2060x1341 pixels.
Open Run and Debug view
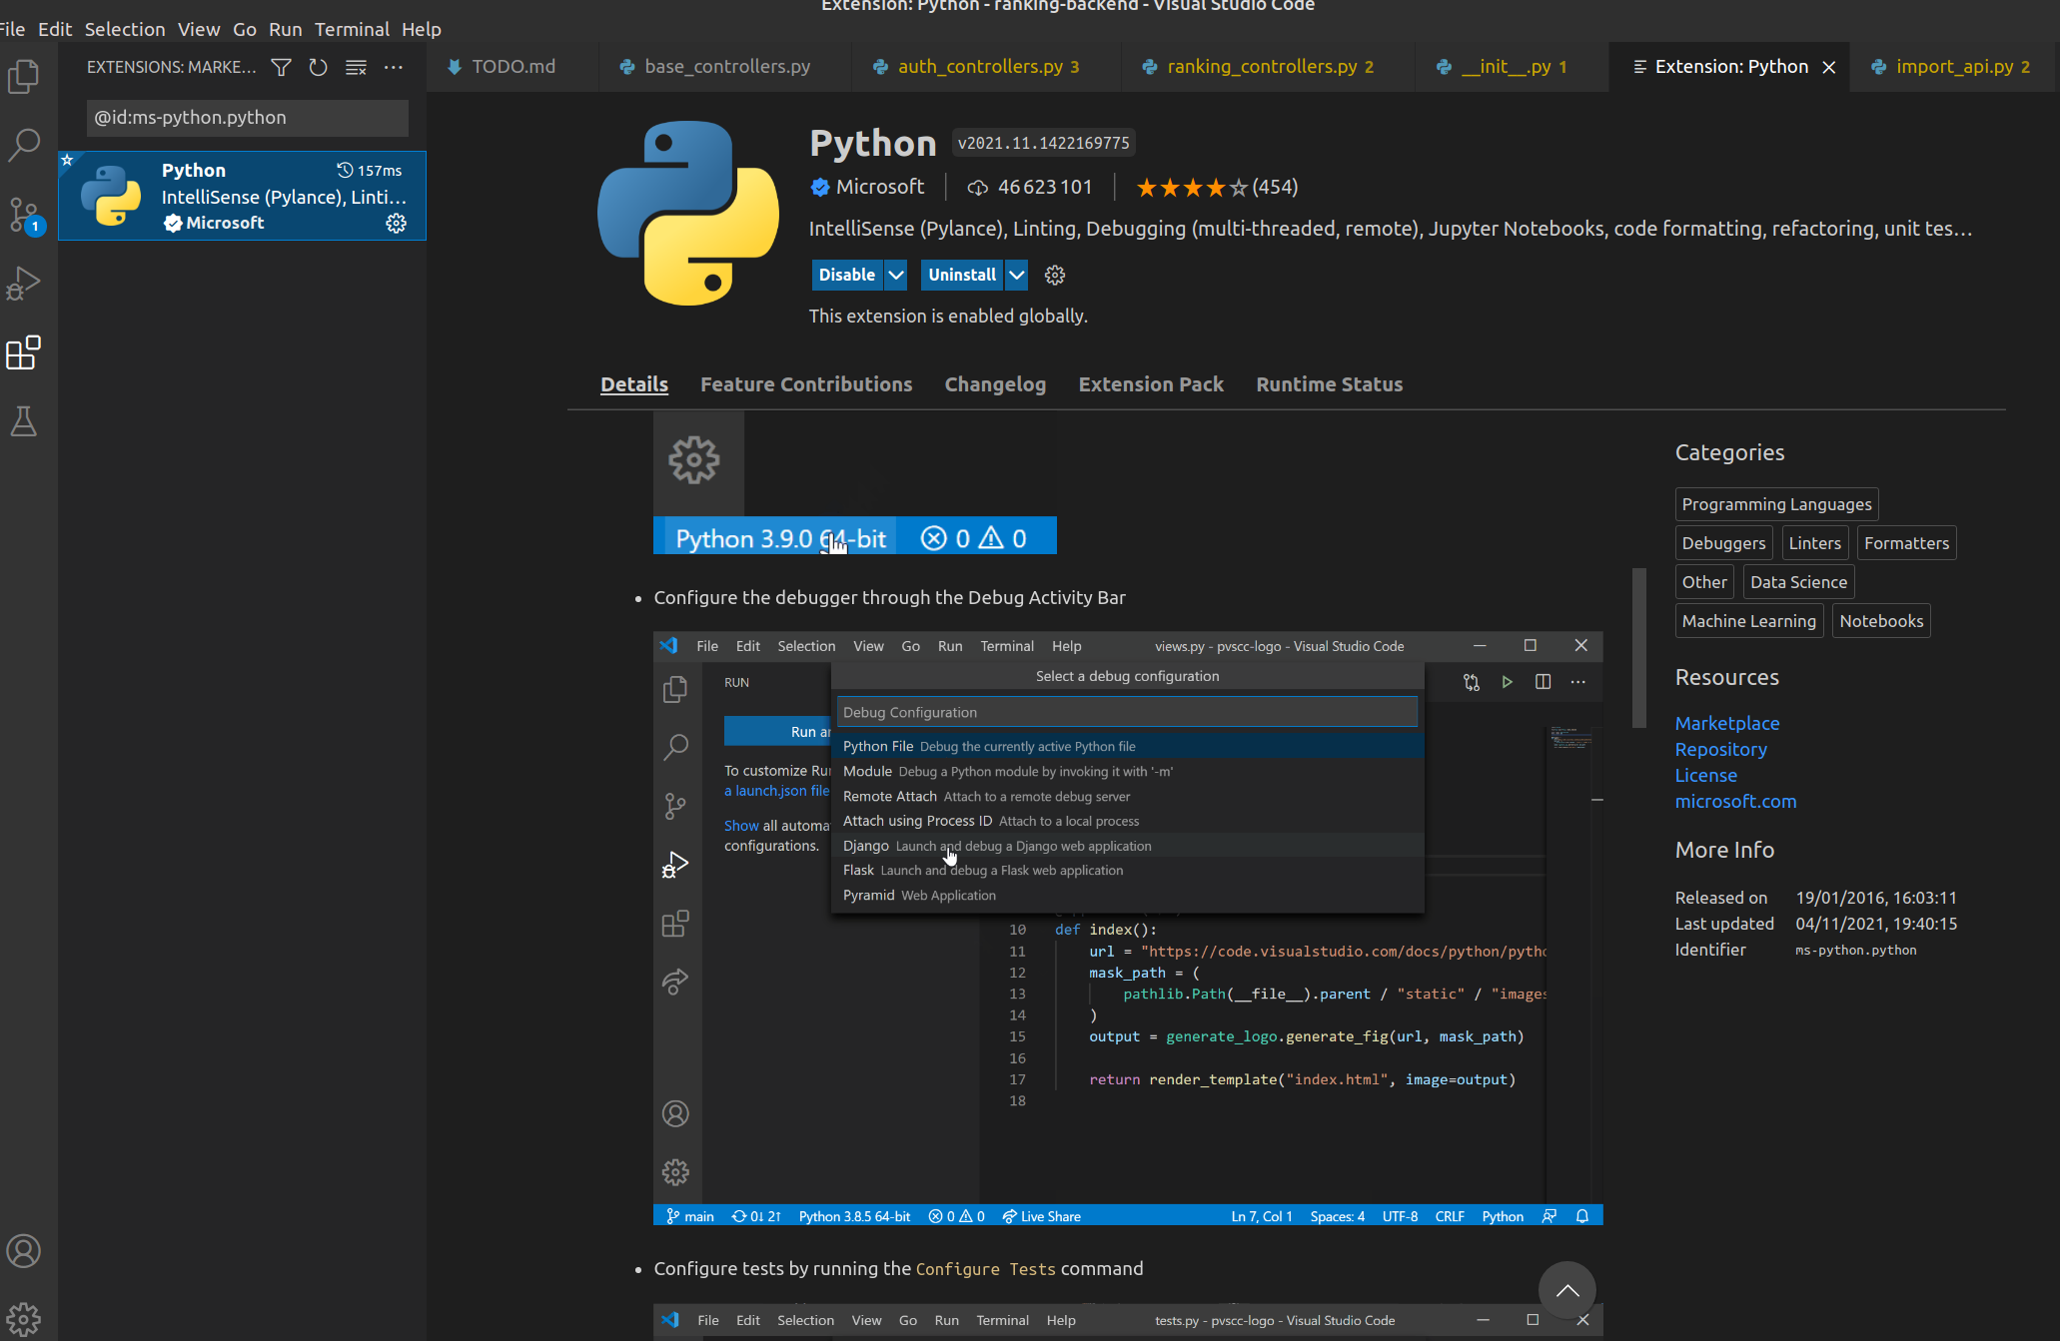point(23,284)
